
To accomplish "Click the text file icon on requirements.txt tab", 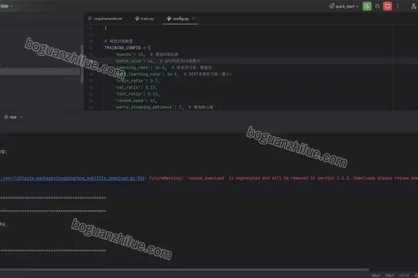I will [x=90, y=19].
